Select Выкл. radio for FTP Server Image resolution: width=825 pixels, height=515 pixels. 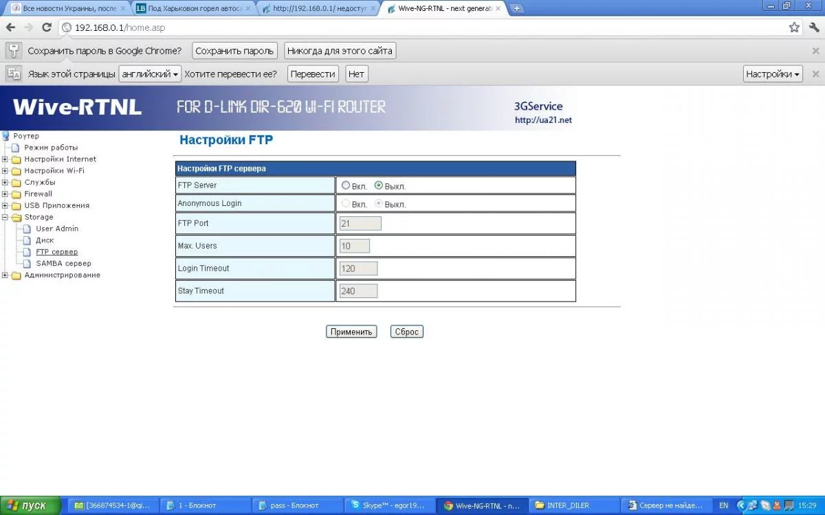pos(379,185)
